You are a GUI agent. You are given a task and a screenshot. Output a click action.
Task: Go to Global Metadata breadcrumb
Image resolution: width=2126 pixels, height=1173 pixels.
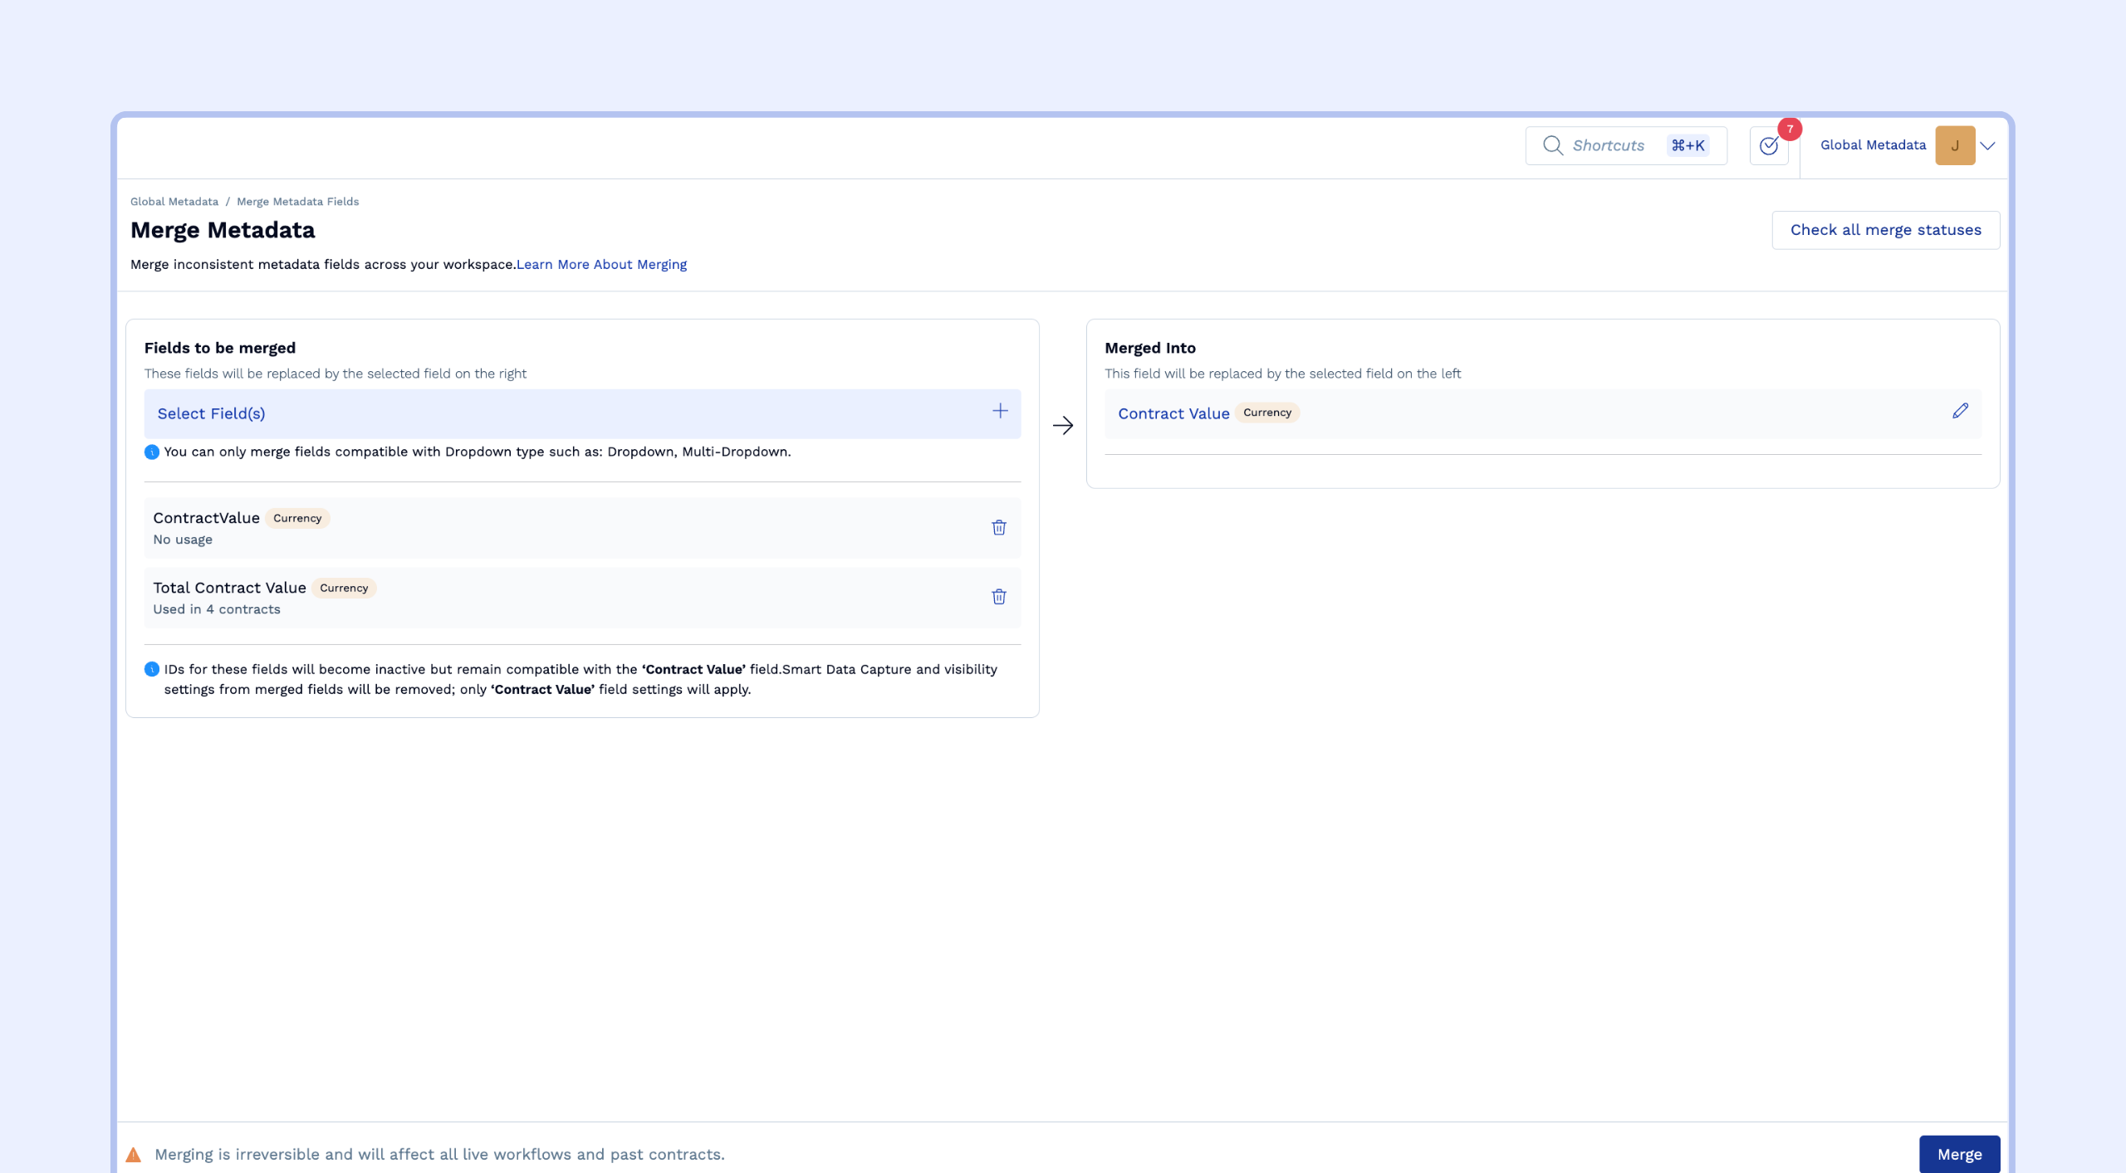(174, 202)
